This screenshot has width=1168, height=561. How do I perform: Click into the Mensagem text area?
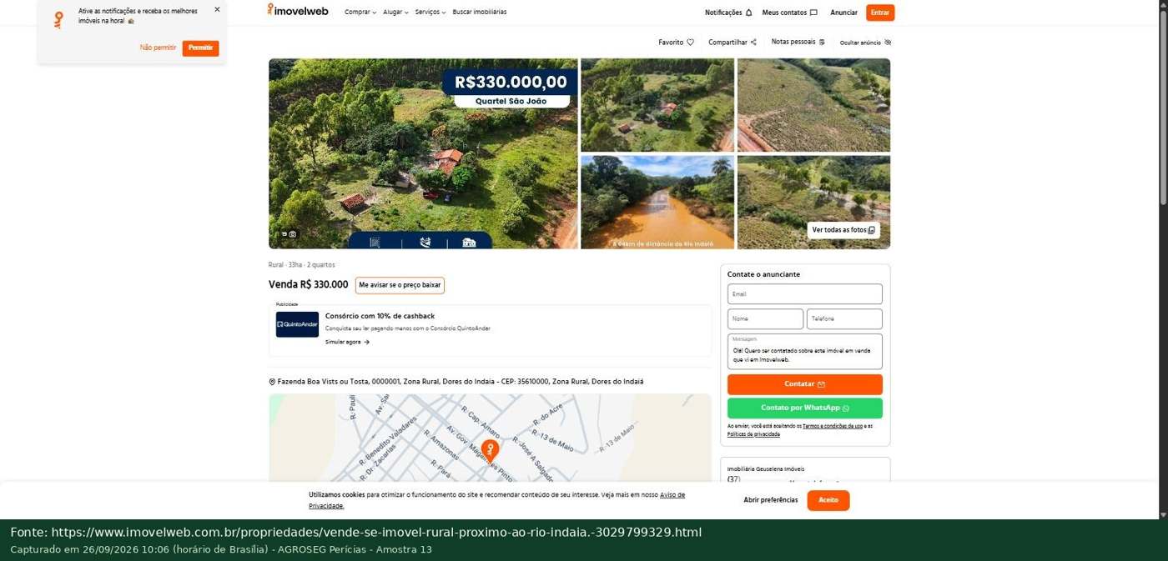point(805,352)
